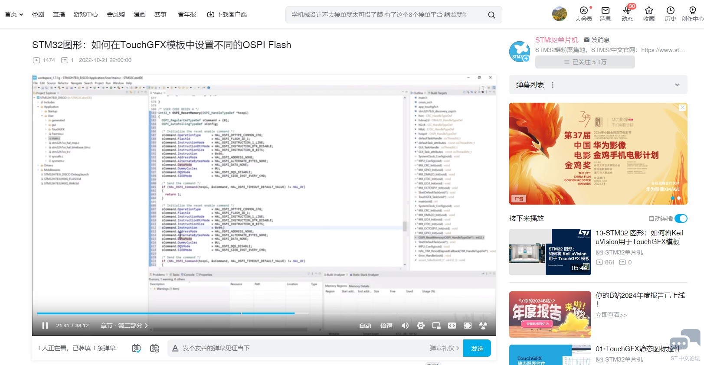The height and width of the screenshot is (365, 704).
Task: Open the 自动 video quality menu
Action: (x=365, y=326)
